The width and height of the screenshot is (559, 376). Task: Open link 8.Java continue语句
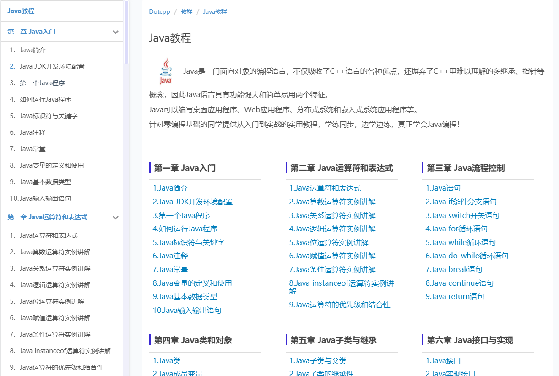point(460,283)
